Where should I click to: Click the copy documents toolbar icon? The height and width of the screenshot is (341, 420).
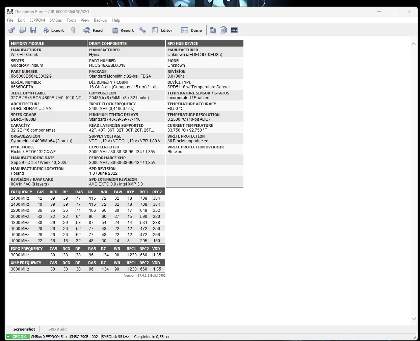pyautogui.click(x=224, y=30)
